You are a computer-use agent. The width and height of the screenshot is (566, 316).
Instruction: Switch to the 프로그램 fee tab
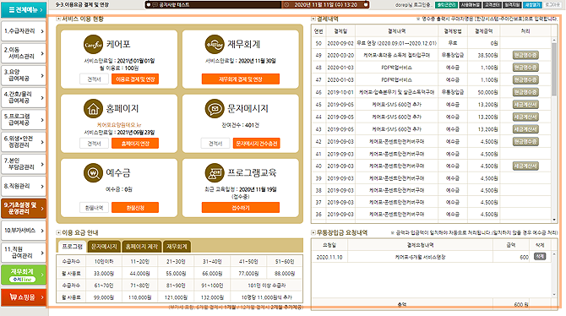[72, 247]
